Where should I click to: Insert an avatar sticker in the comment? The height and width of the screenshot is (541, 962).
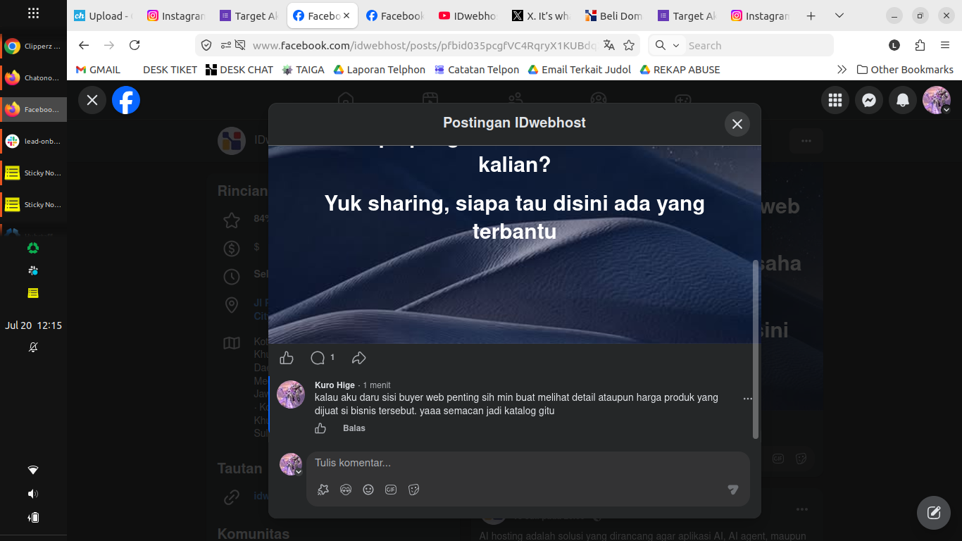click(x=346, y=490)
